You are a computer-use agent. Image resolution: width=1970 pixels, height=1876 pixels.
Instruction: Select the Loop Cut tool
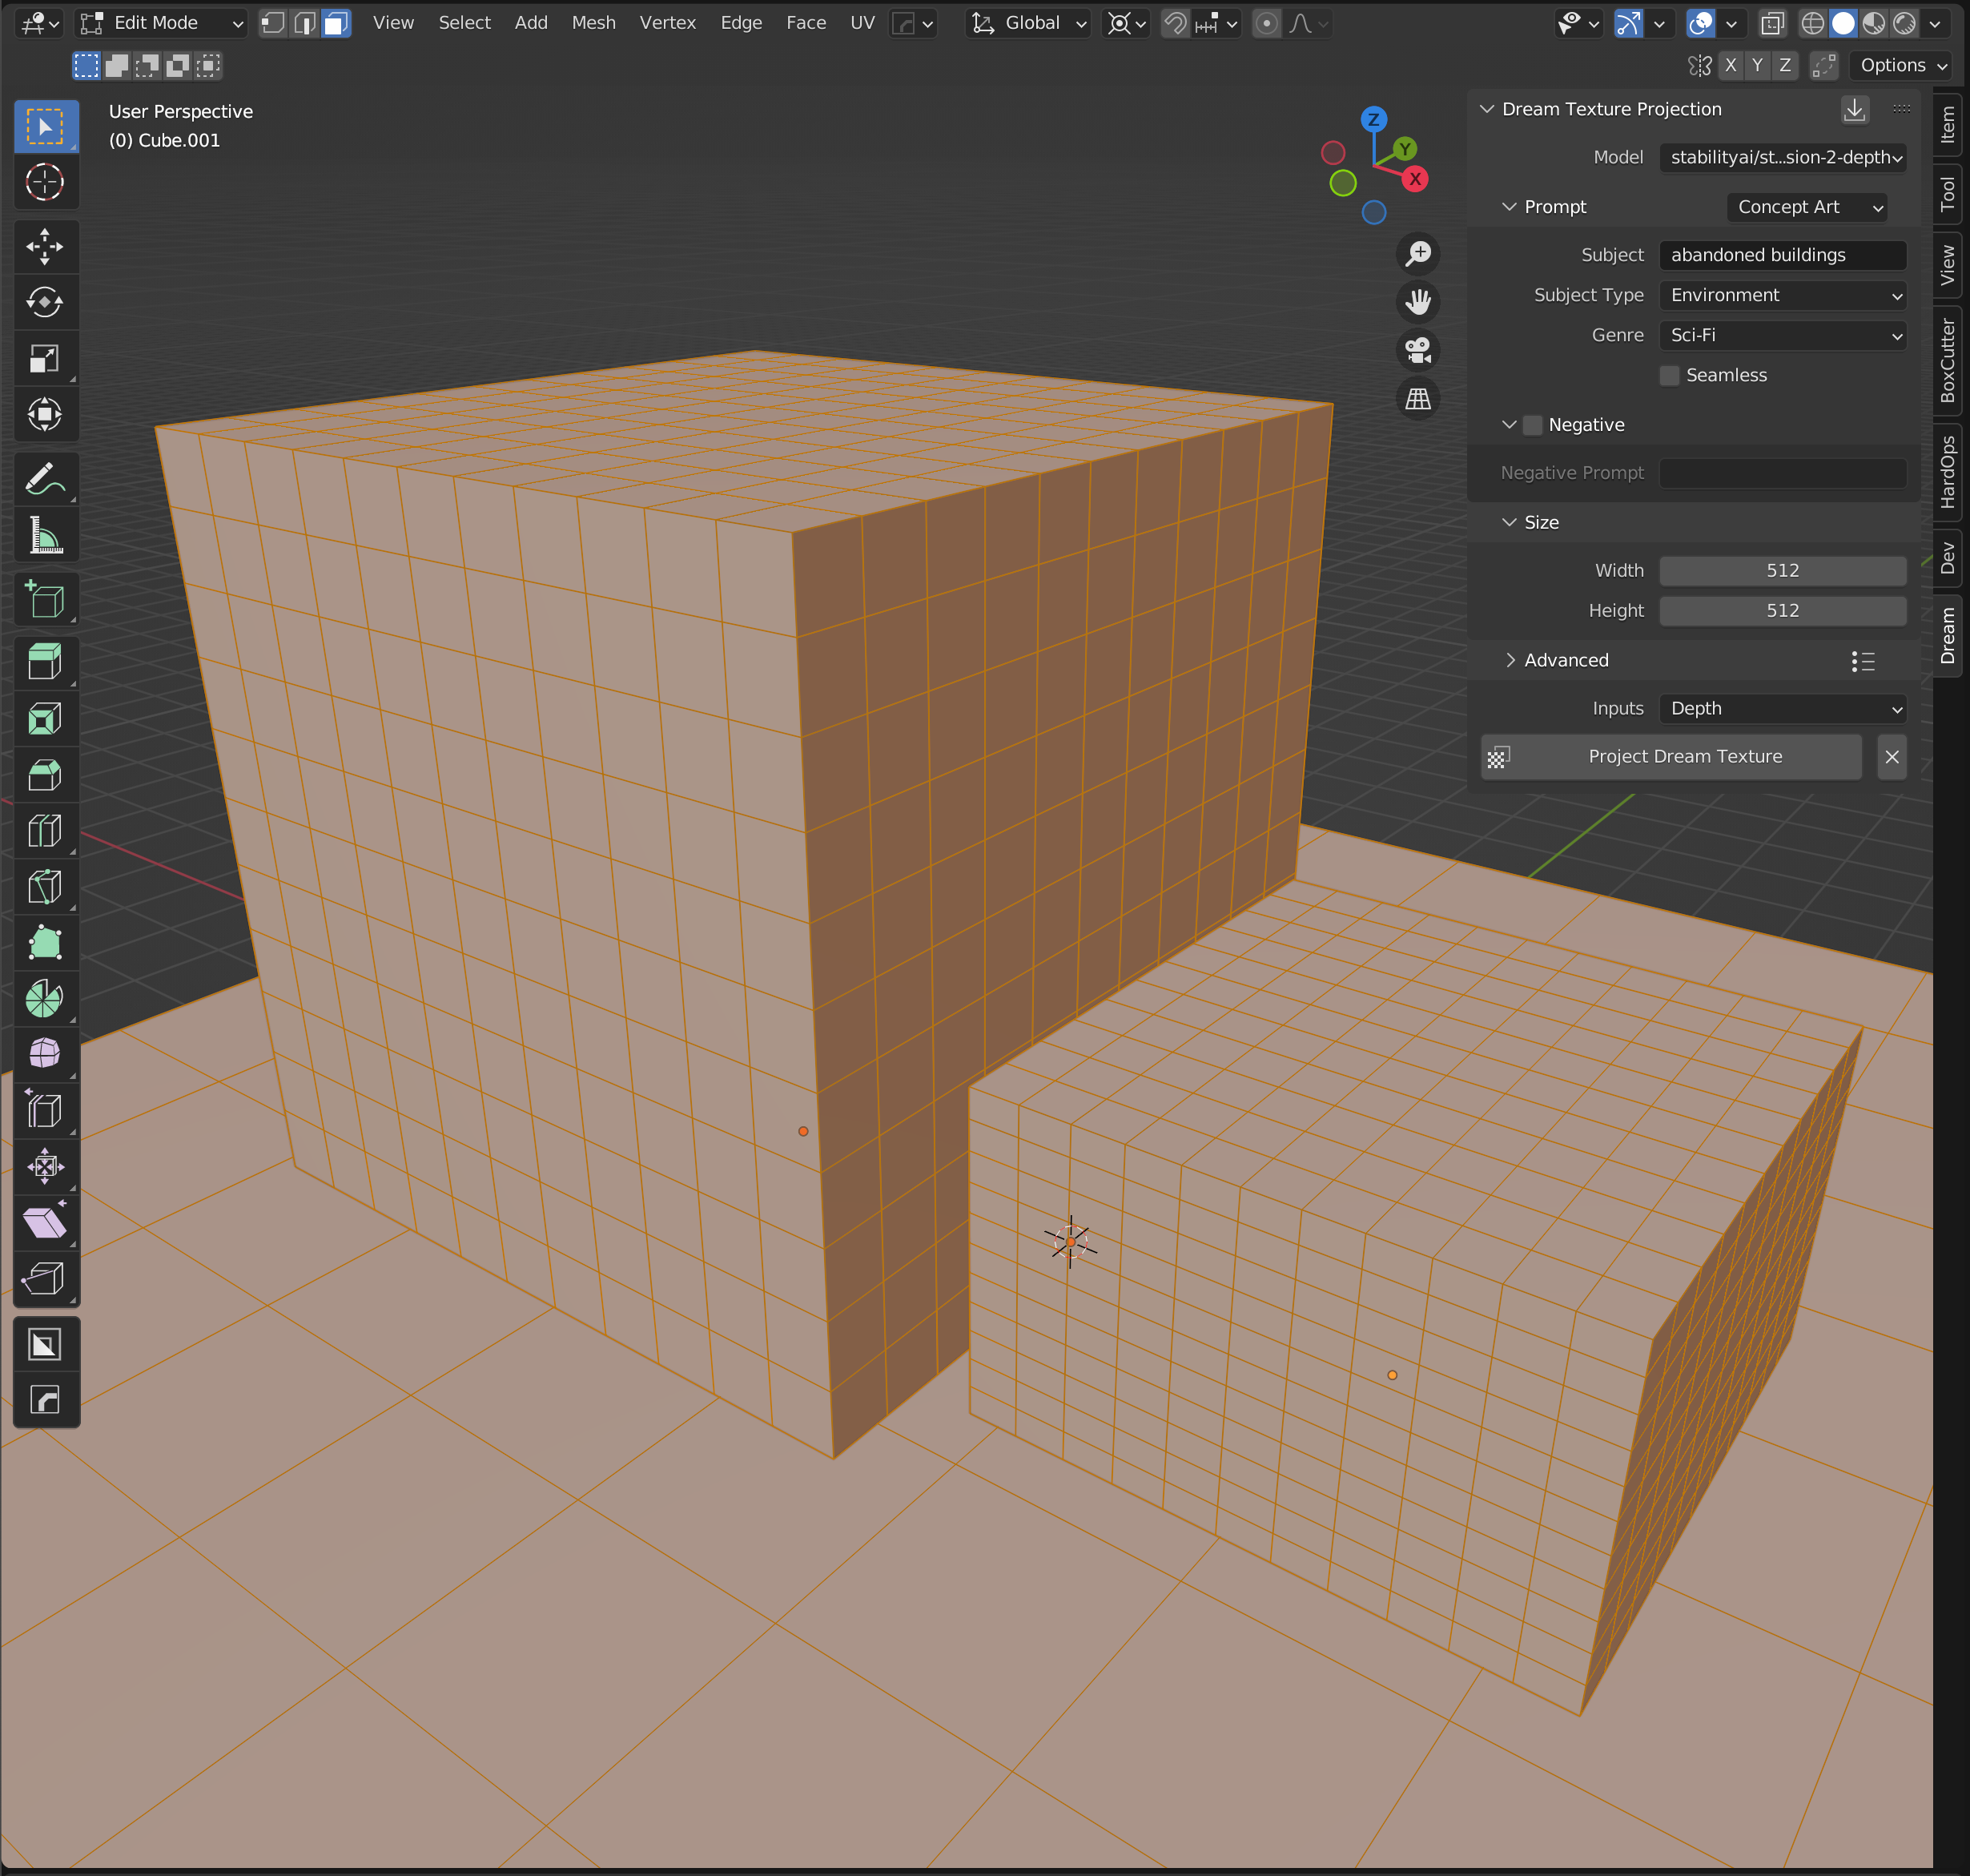tap(45, 830)
